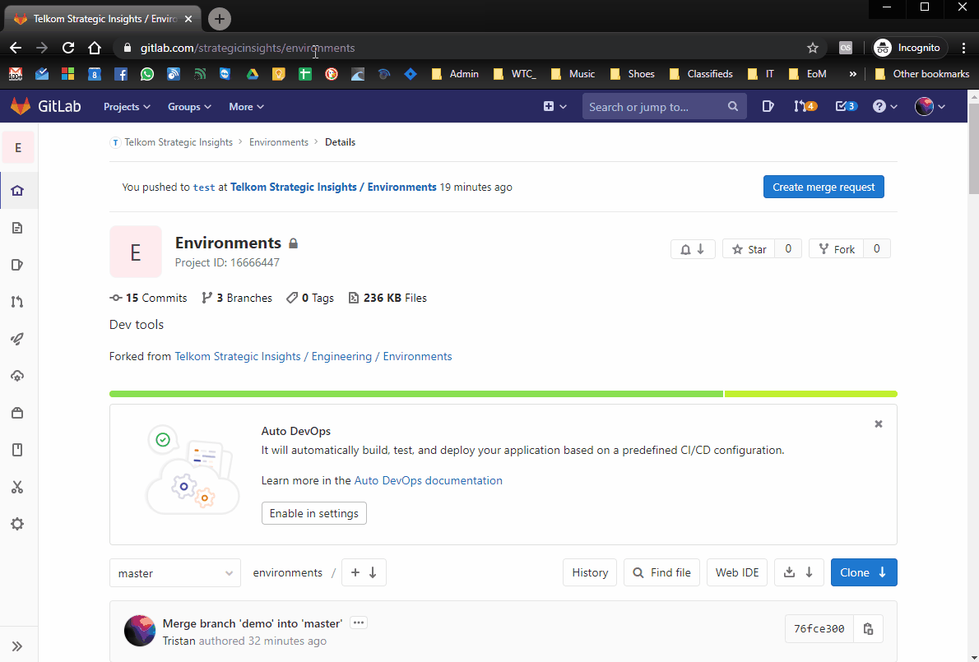Collapse the sidebar with the double-chevron icon
Image resolution: width=979 pixels, height=662 pixels.
coord(17,645)
